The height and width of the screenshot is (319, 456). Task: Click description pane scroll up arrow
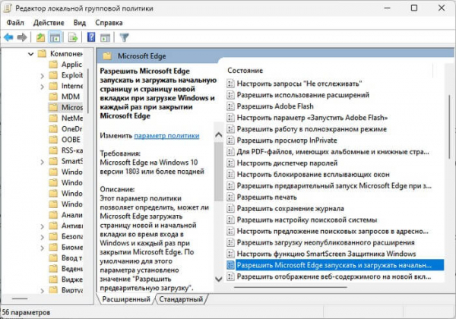coord(218,134)
